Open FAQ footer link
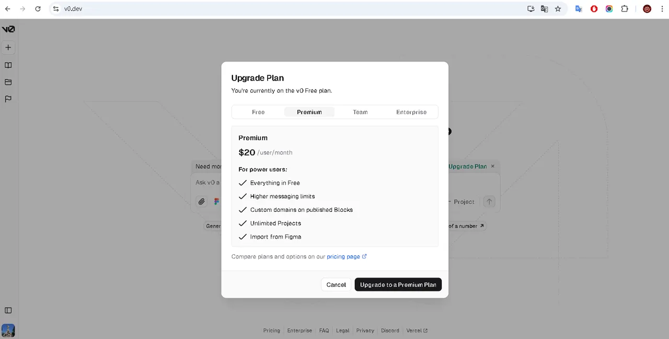 click(x=324, y=331)
